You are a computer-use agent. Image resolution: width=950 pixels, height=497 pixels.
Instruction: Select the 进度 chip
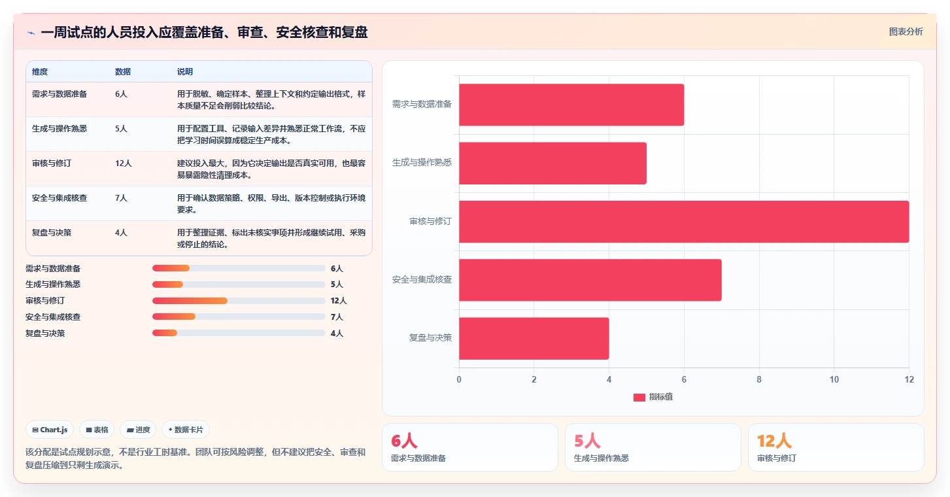click(x=138, y=430)
